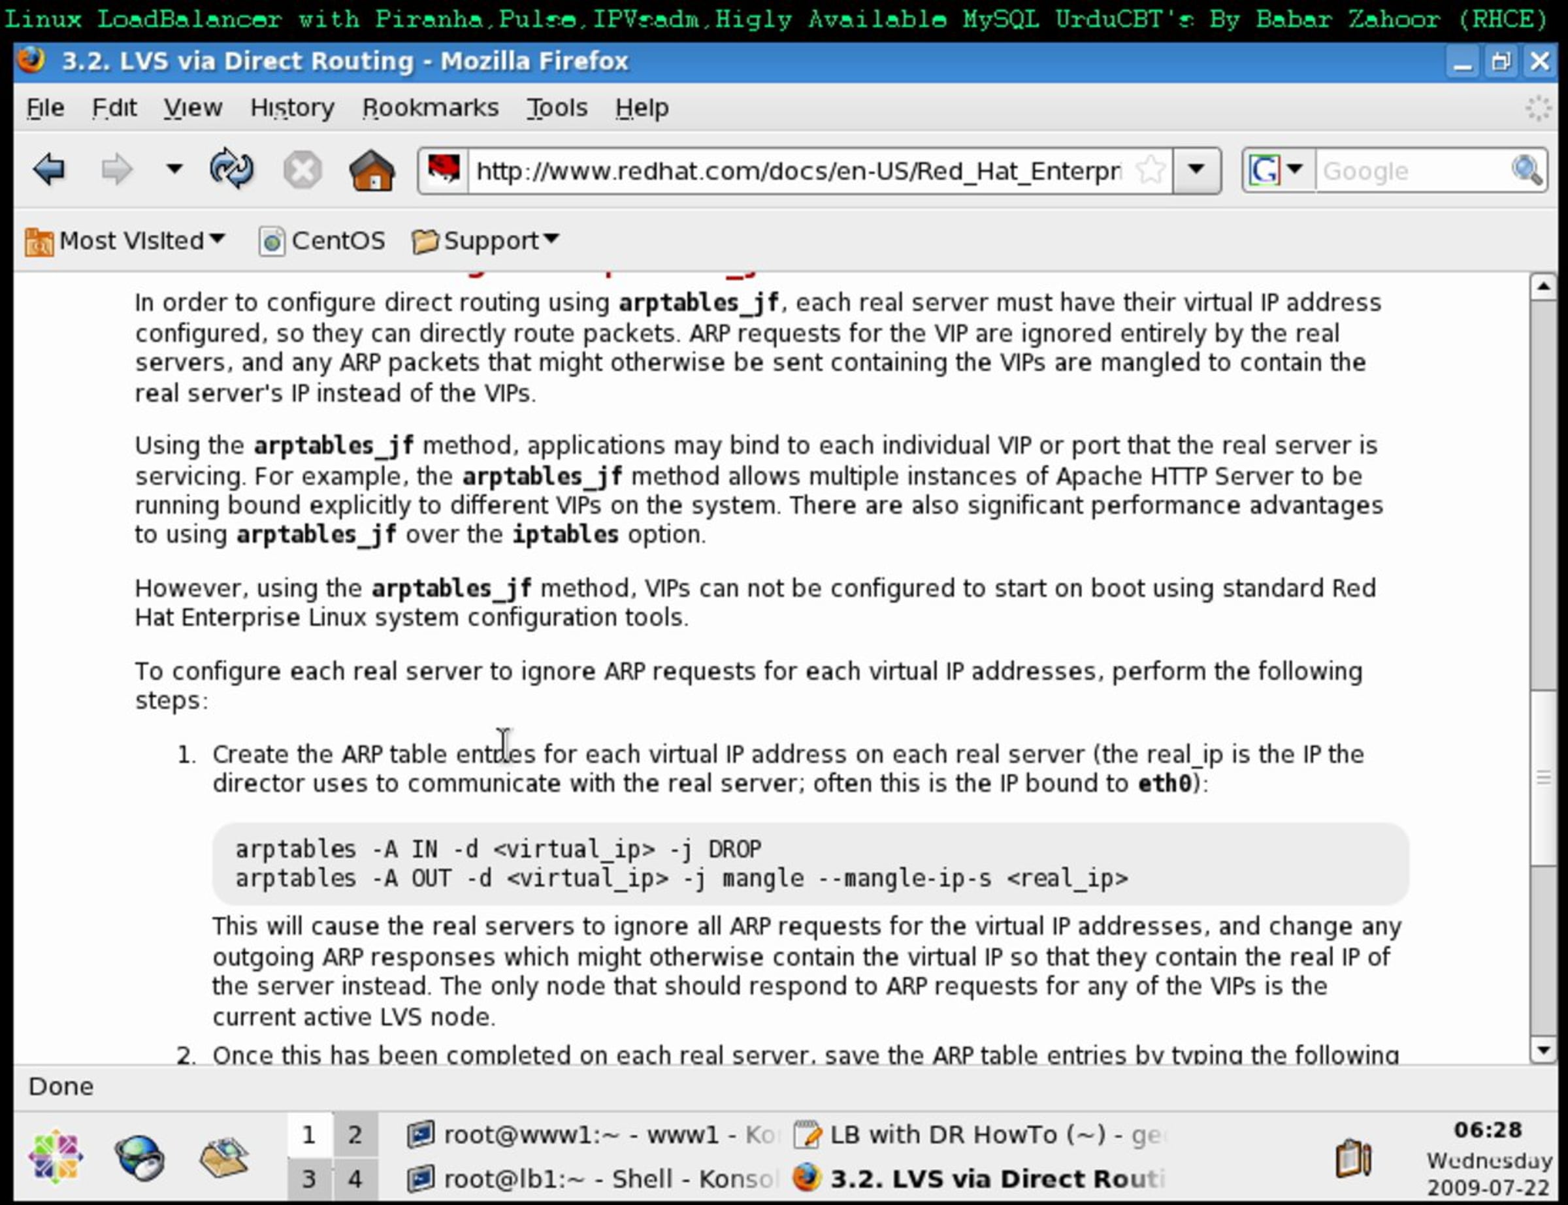This screenshot has height=1205, width=1568.
Task: Open the View menu
Action: (193, 108)
